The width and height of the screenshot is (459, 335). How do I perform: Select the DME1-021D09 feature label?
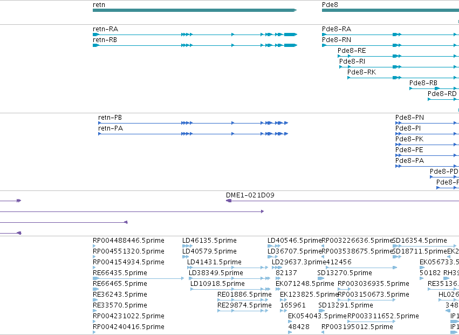pyautogui.click(x=250, y=195)
